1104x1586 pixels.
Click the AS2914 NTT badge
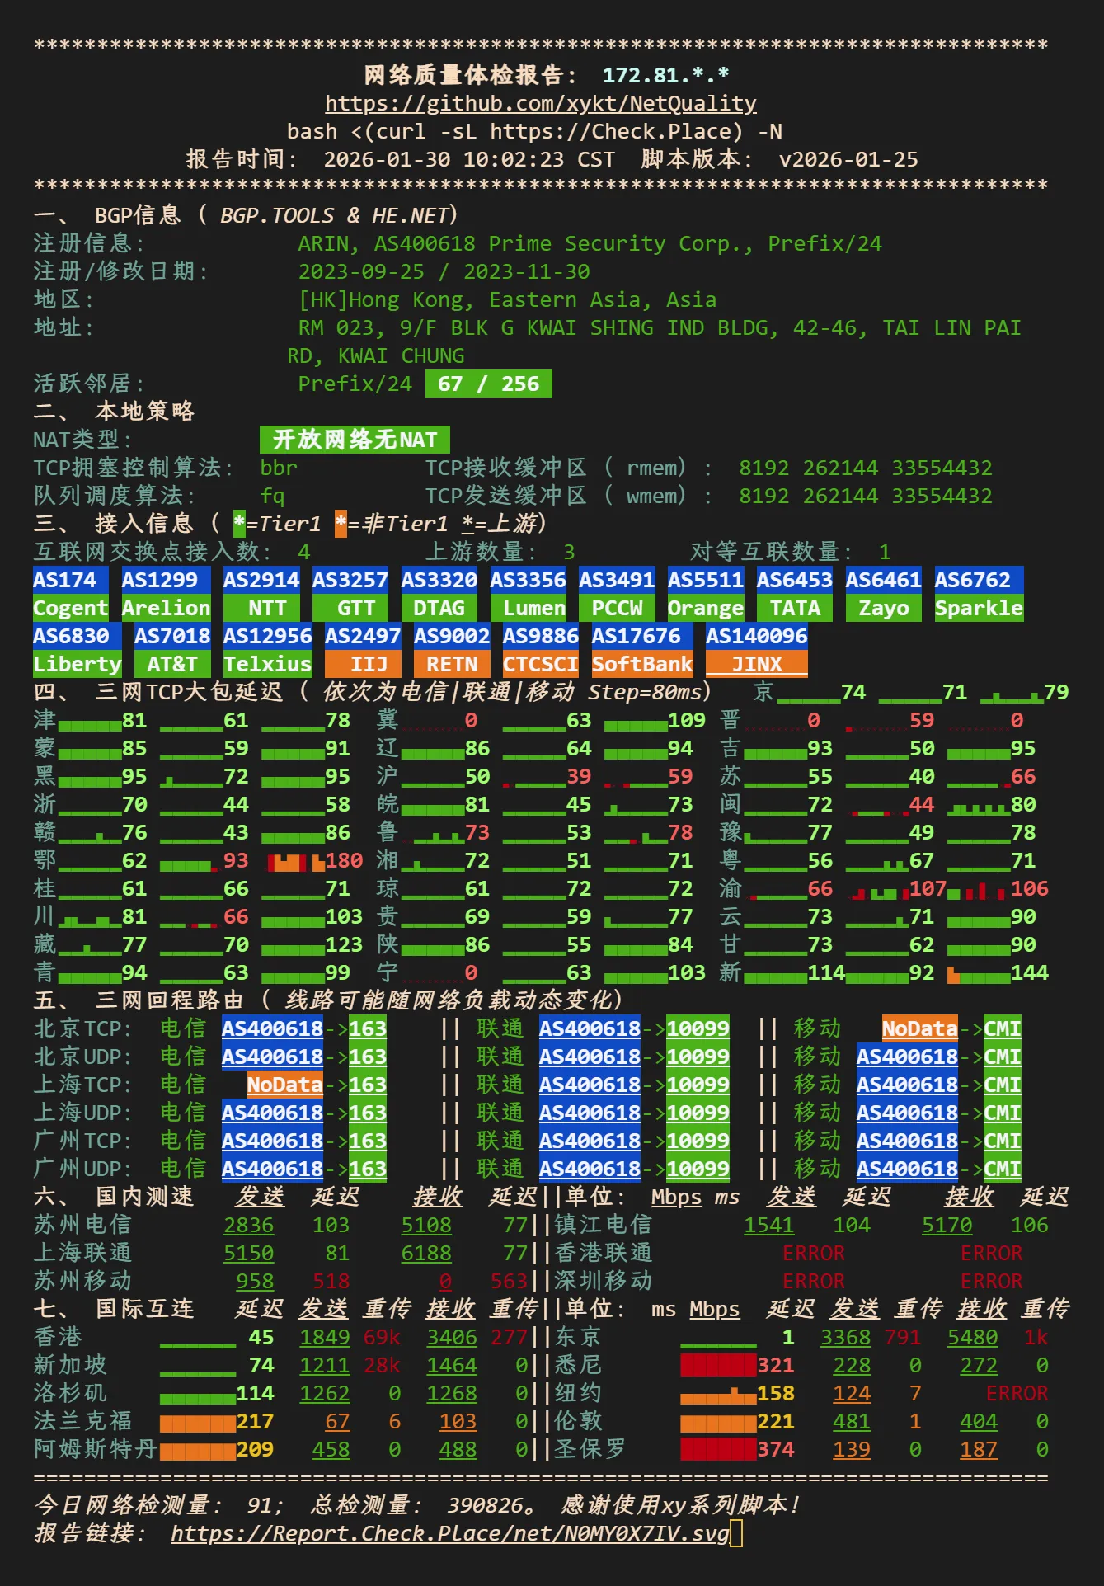pos(261,594)
